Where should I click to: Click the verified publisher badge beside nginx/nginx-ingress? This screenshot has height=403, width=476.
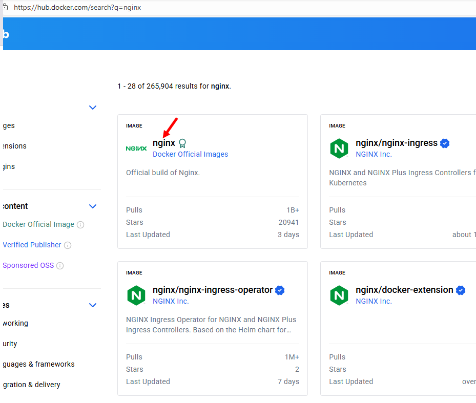pos(445,143)
